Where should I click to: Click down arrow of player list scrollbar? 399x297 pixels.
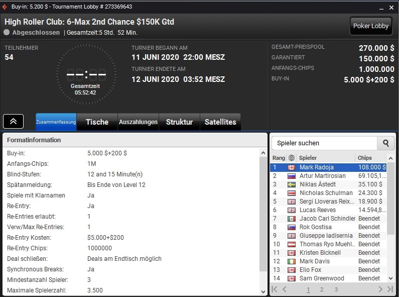390,278
